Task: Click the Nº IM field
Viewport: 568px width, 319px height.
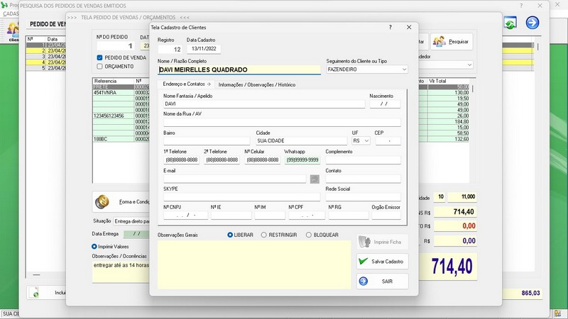Action: 270,216
